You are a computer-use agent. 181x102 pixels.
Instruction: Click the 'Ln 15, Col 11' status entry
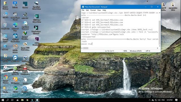click(109, 51)
